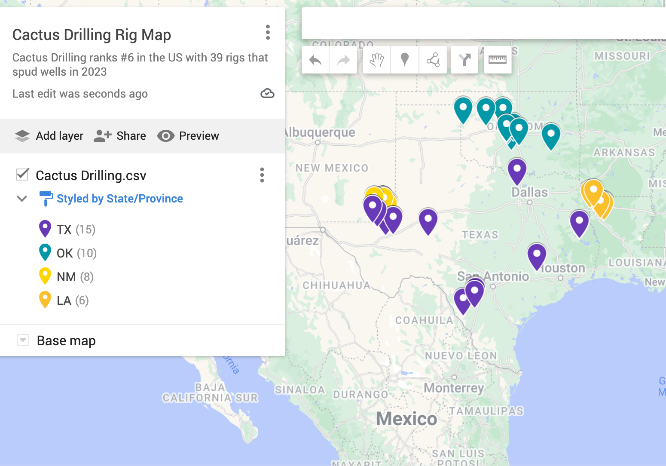Click the cloud save status icon

point(267,93)
